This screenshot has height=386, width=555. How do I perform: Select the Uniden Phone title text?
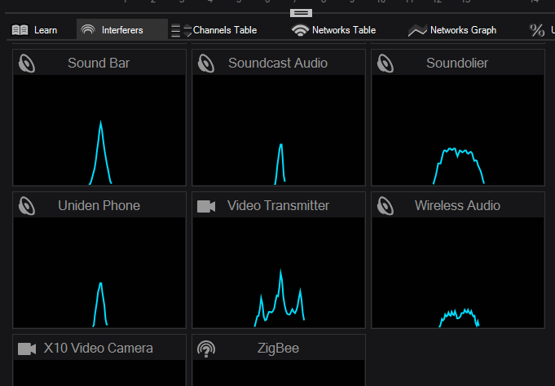(x=99, y=205)
